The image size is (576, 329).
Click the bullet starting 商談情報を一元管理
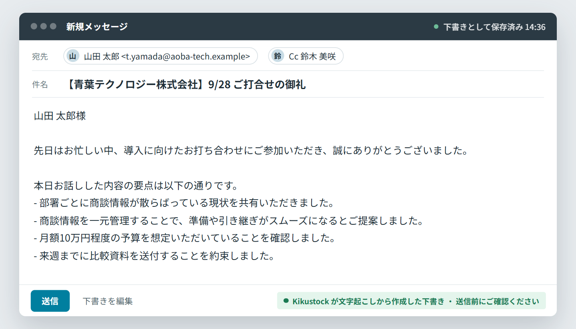(x=228, y=221)
